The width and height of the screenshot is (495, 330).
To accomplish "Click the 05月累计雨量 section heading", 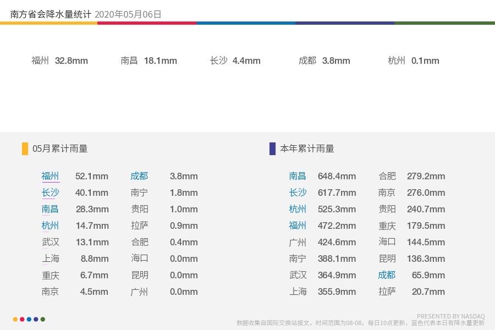I will [60, 148].
